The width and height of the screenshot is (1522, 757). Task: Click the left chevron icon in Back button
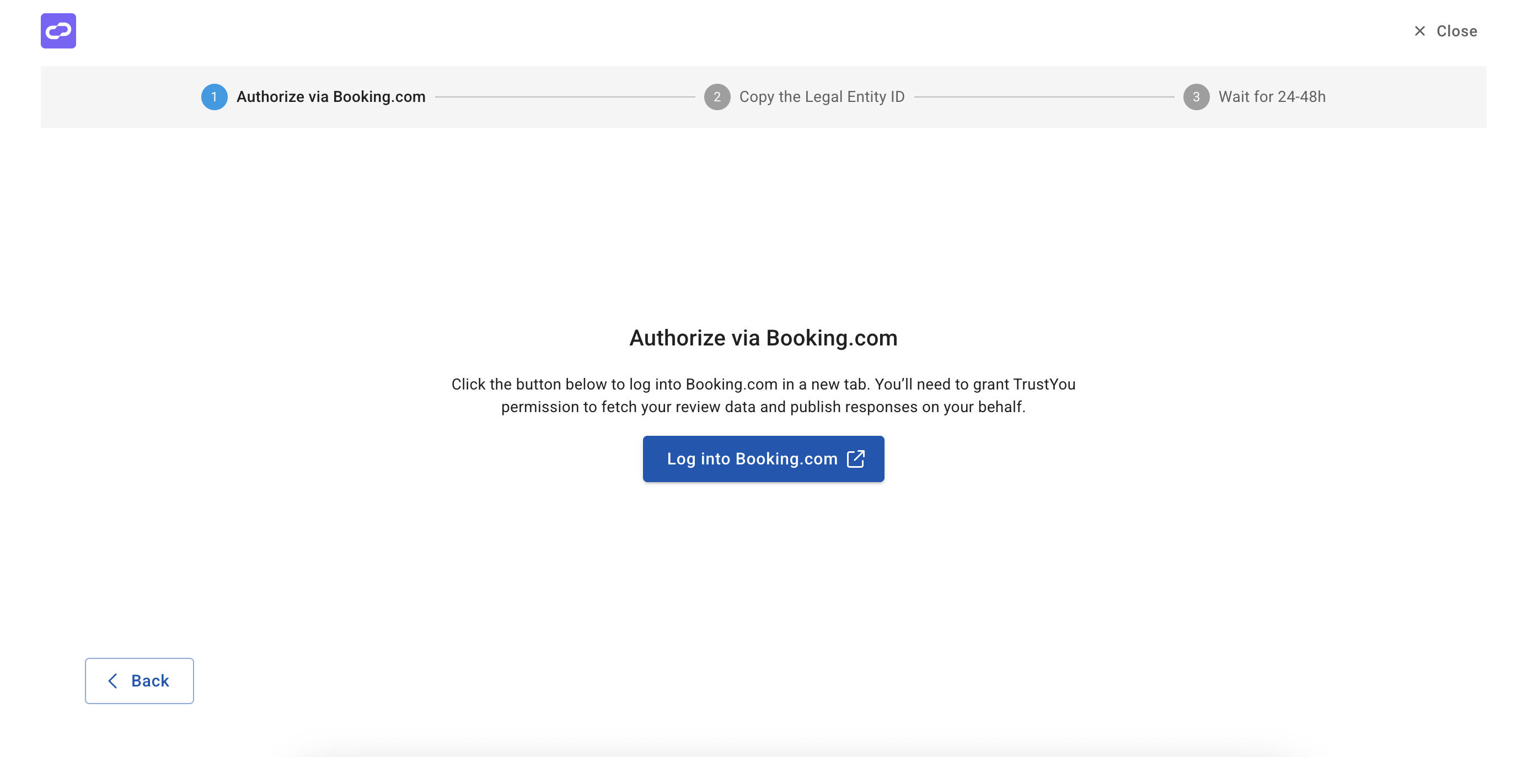(112, 681)
